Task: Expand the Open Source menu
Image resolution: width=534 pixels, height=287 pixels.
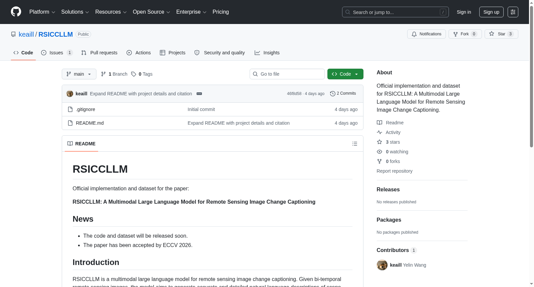Action: click(x=152, y=12)
